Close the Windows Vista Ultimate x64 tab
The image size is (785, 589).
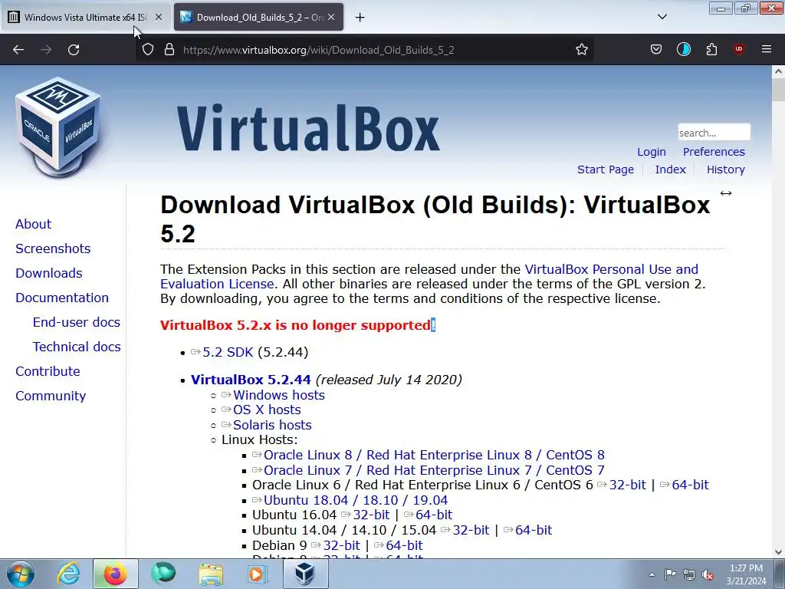159,17
